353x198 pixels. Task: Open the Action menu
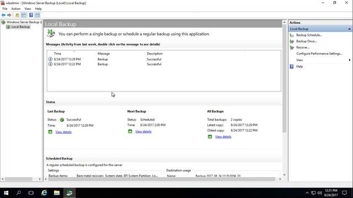coord(16,9)
